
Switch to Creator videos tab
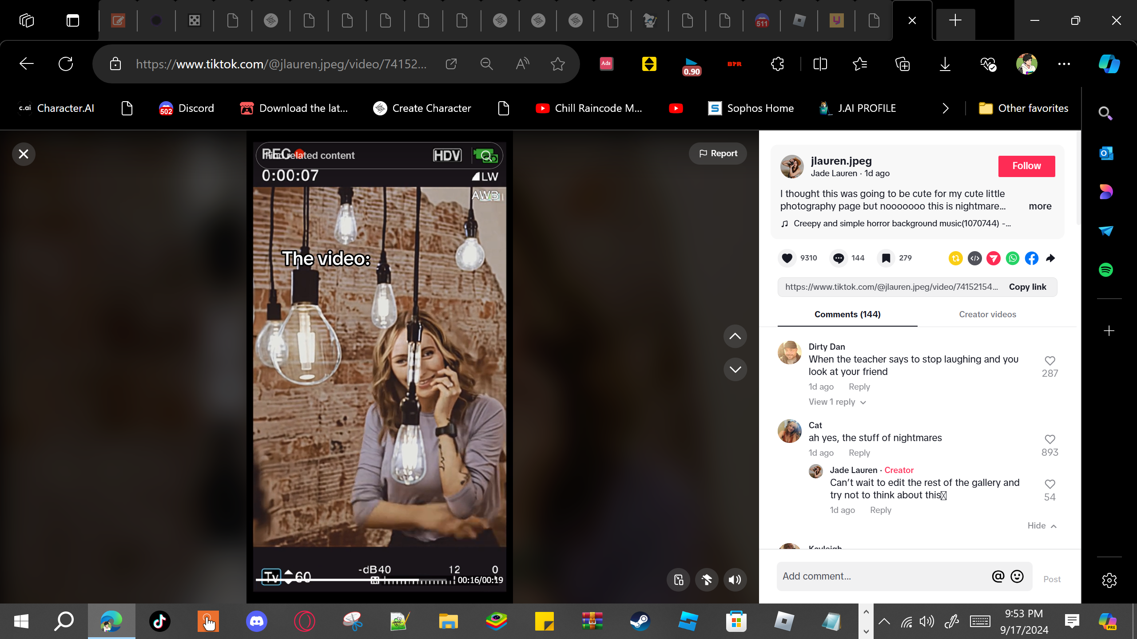[x=987, y=314]
